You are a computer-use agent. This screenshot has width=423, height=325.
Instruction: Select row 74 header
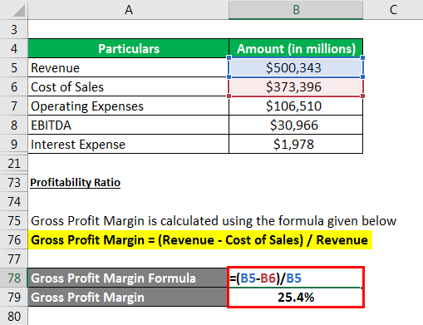[x=14, y=201]
